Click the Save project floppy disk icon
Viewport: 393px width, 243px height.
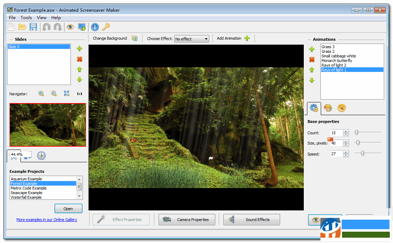click(x=33, y=27)
